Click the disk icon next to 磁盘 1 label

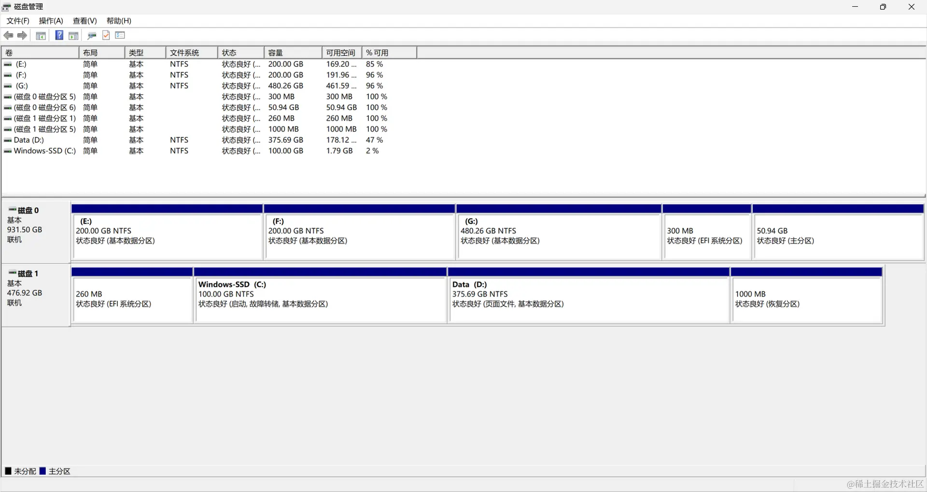pyautogui.click(x=13, y=273)
